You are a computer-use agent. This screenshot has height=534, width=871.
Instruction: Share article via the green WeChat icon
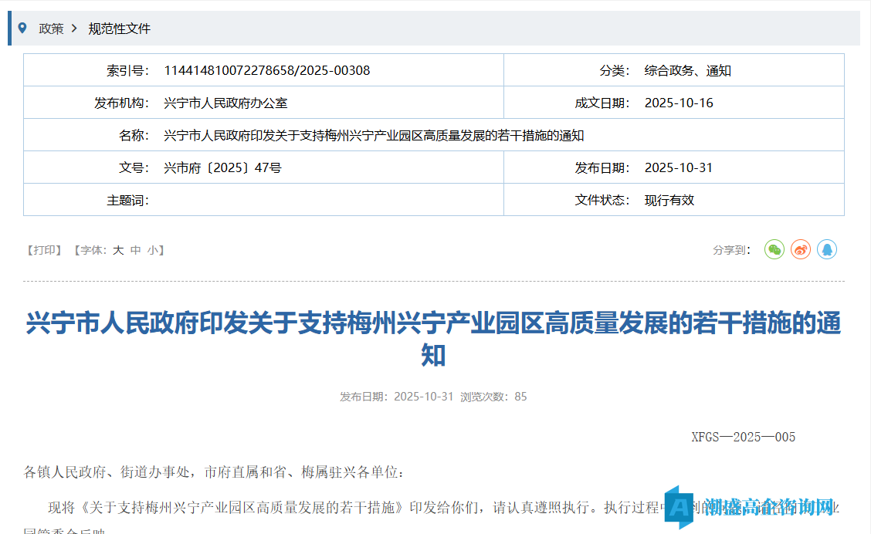tap(774, 249)
